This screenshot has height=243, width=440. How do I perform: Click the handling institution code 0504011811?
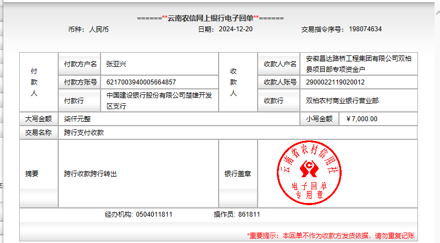click(154, 214)
